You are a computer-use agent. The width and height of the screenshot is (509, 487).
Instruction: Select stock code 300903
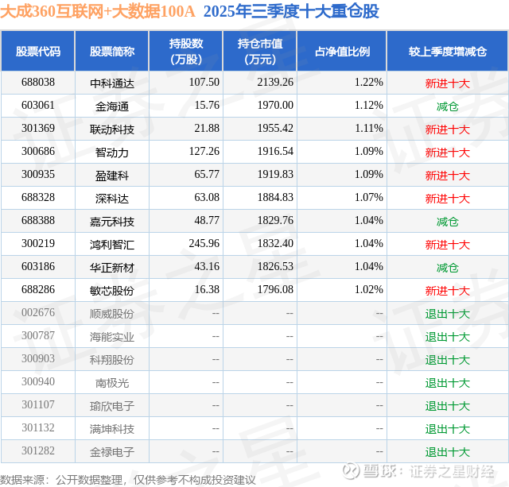(38, 358)
